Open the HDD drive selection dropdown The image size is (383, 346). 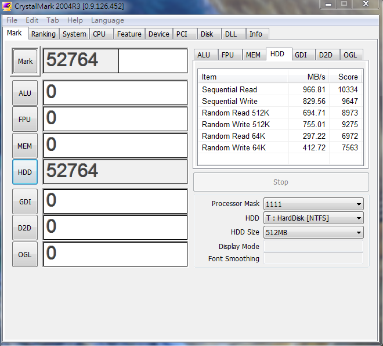pyautogui.click(x=313, y=218)
